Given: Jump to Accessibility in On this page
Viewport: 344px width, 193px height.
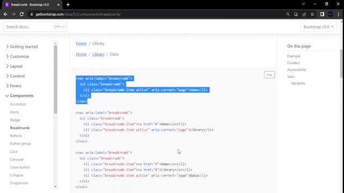Looking at the screenshot, I should coord(297,70).
